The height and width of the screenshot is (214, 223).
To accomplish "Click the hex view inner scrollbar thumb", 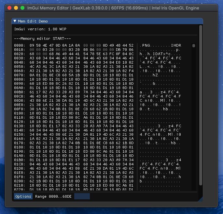I will click(194, 46).
